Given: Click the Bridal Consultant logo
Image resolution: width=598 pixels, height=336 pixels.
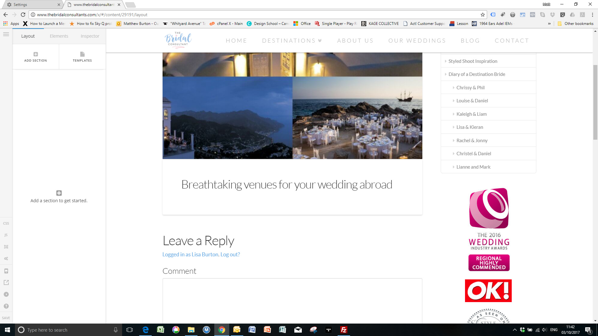Looking at the screenshot, I should tap(178, 40).
